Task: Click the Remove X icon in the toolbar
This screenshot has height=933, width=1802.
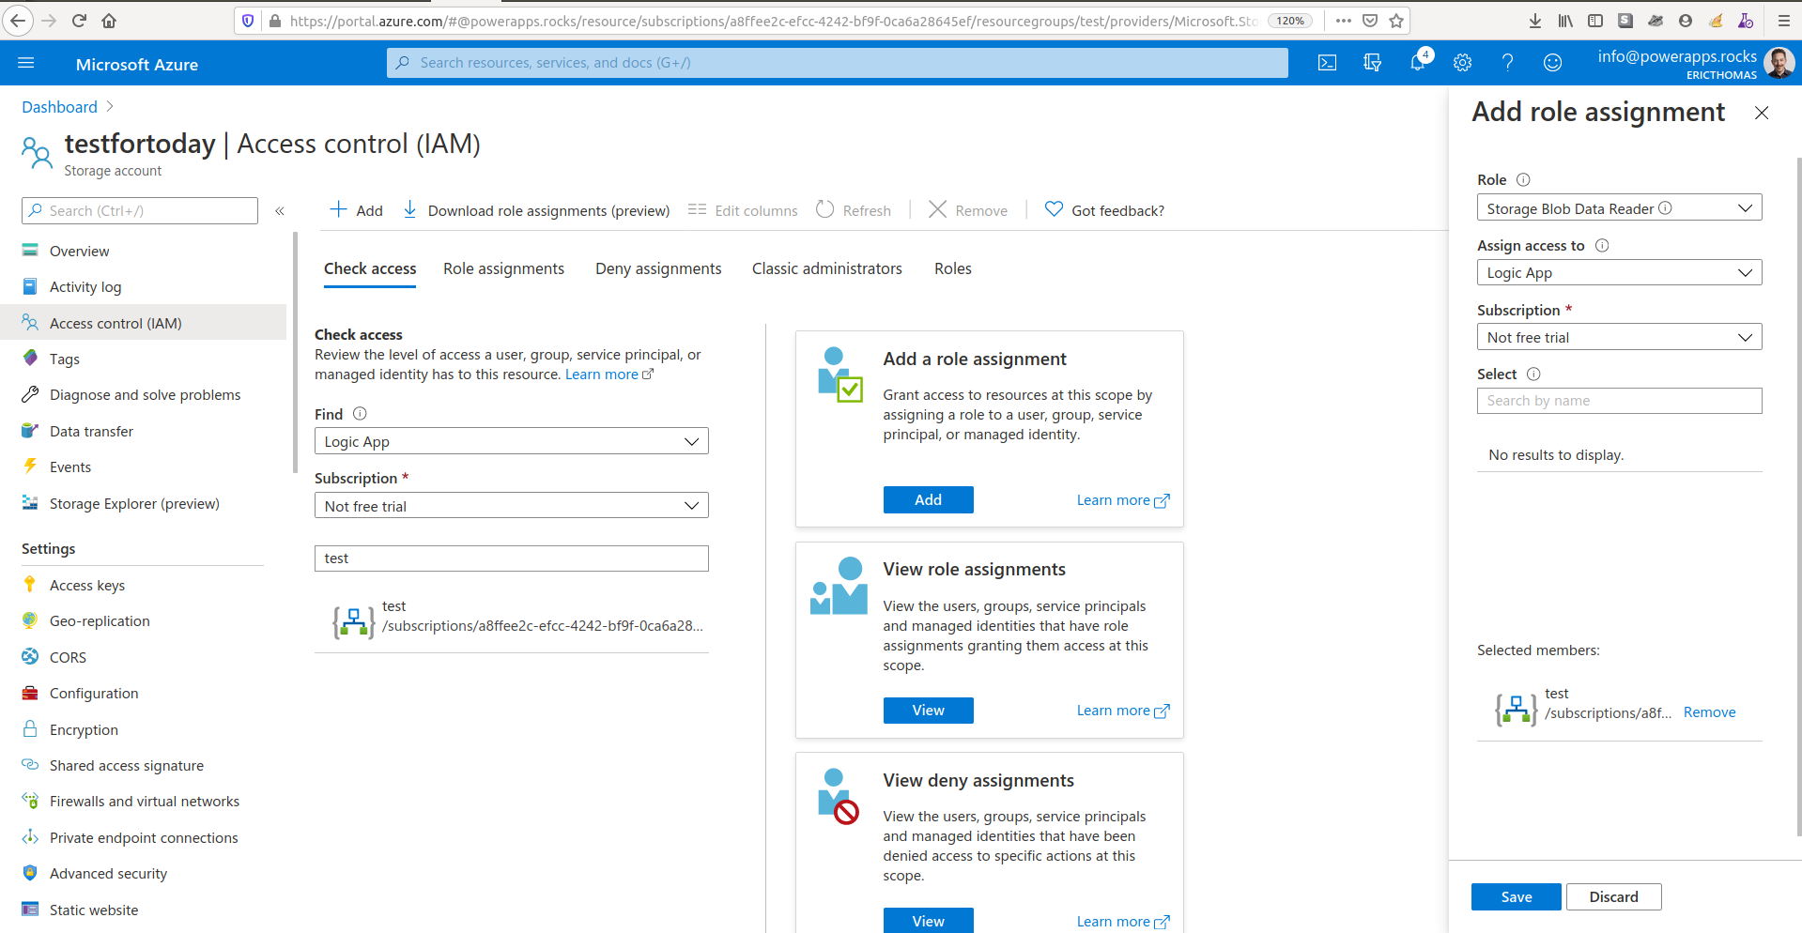Action: [x=936, y=209]
